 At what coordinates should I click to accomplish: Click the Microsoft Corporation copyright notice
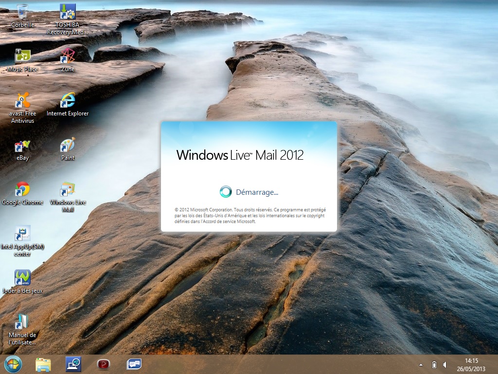coord(250,216)
